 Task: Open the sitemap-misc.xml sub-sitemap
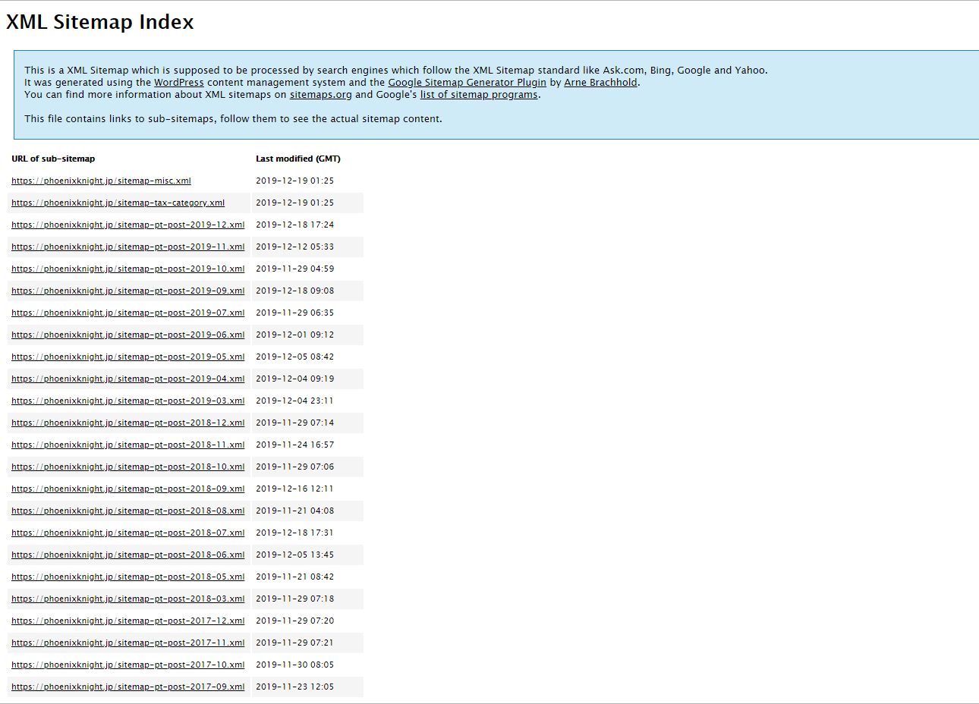[x=101, y=181]
